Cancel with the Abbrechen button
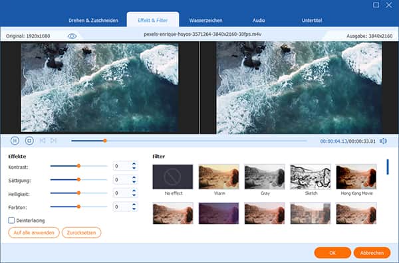This screenshot has height=263, width=399. click(x=372, y=253)
